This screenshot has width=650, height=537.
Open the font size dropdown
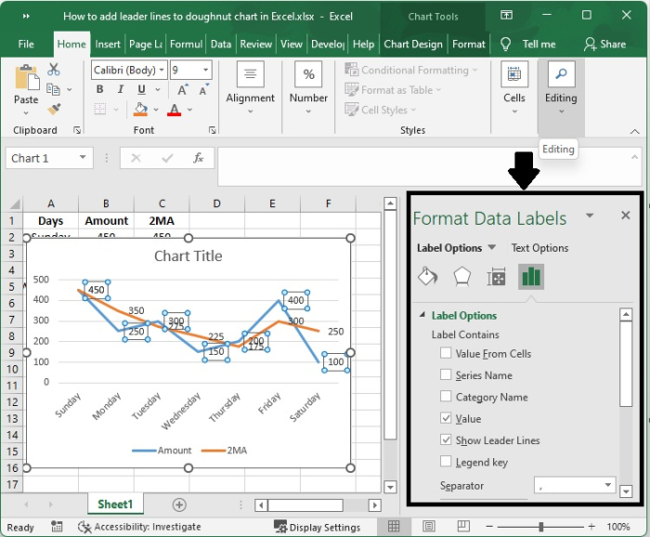[x=205, y=70]
